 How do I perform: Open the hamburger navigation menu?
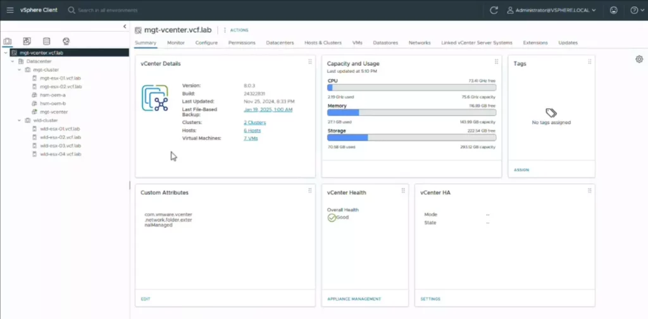point(10,10)
